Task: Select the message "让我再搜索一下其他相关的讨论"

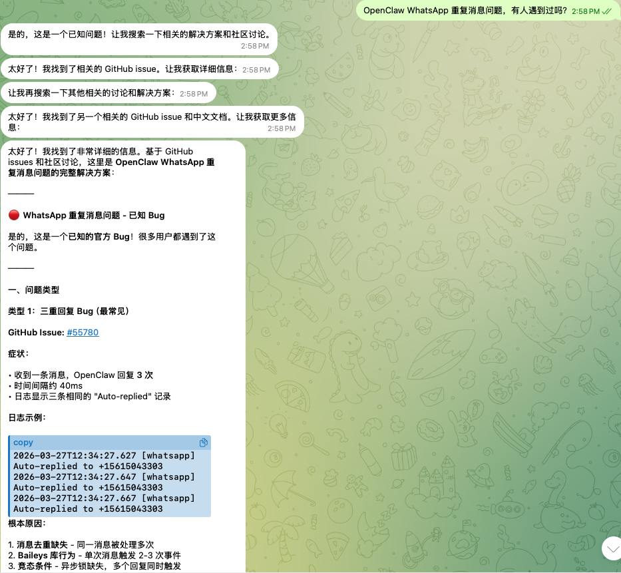Action: click(91, 93)
